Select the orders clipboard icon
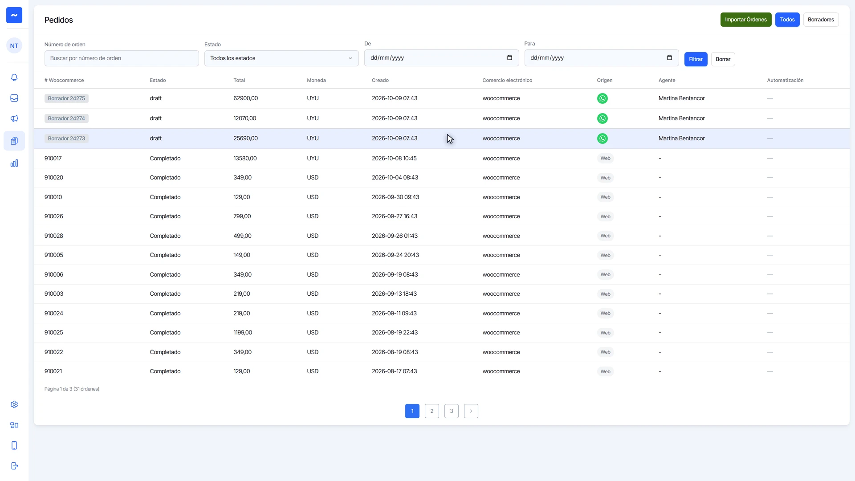 (x=14, y=141)
